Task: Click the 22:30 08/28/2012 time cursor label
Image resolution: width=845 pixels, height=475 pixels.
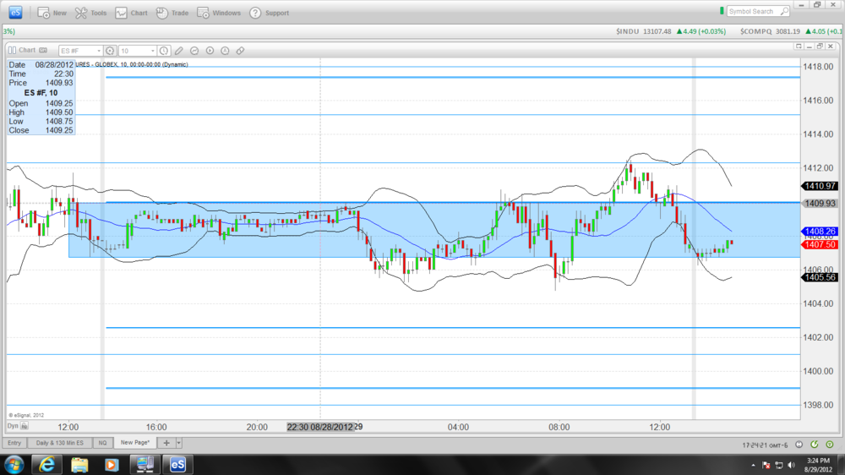Action: click(x=320, y=427)
